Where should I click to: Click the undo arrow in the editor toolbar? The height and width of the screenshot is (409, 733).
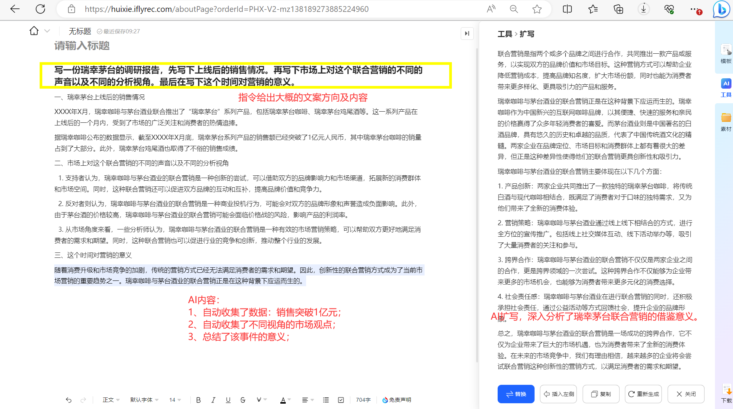68,400
